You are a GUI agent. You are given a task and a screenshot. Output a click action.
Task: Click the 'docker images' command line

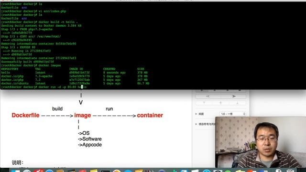50,65
